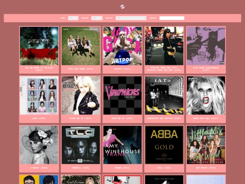Open the Stories From The City cover

(164, 46)
